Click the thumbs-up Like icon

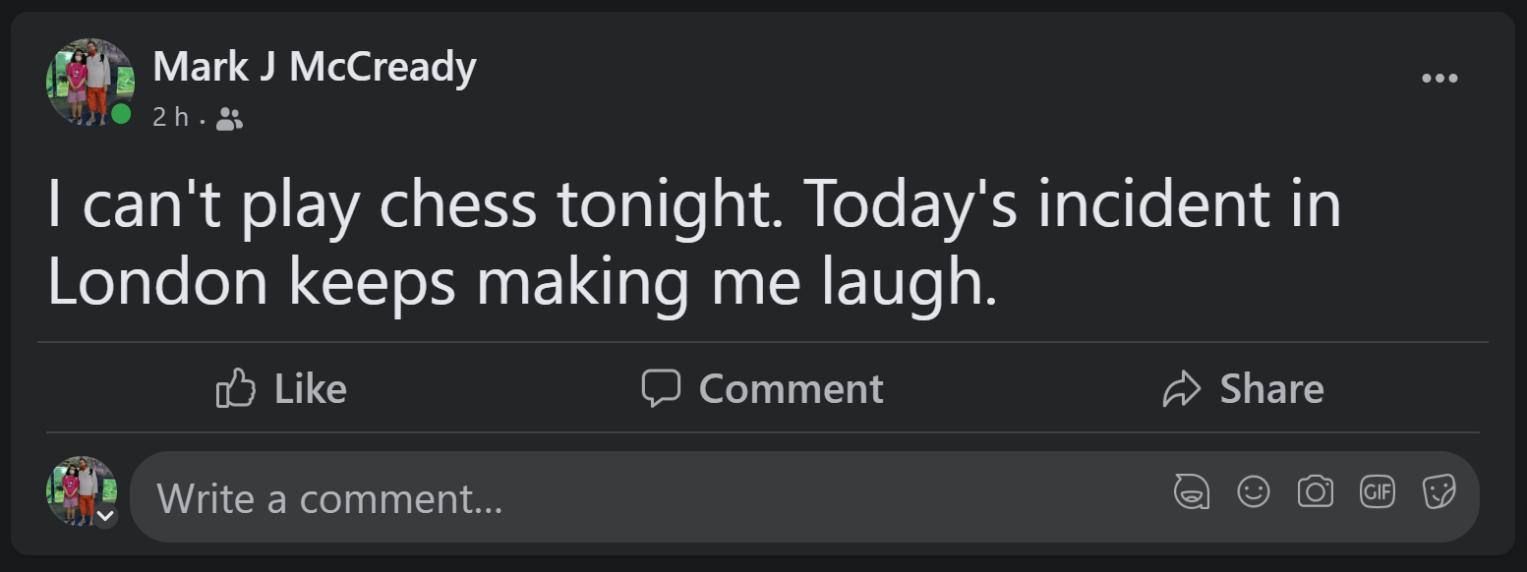pos(235,388)
